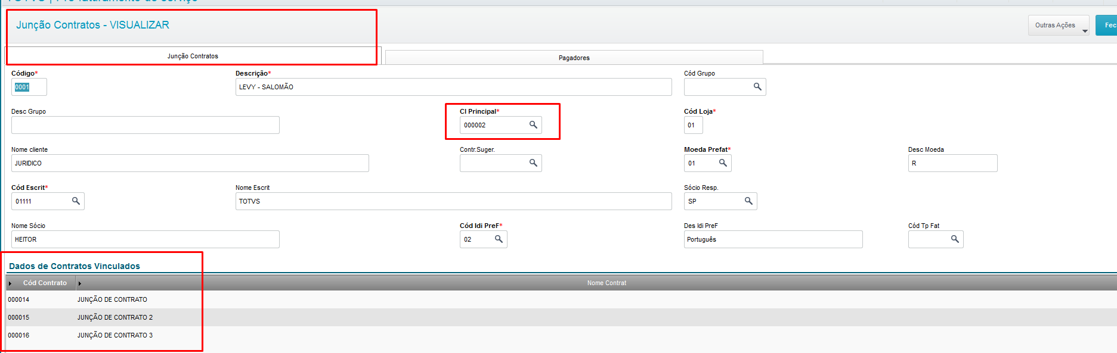Sort by Cód Contrato column header
The width and height of the screenshot is (1117, 353).
click(x=45, y=283)
